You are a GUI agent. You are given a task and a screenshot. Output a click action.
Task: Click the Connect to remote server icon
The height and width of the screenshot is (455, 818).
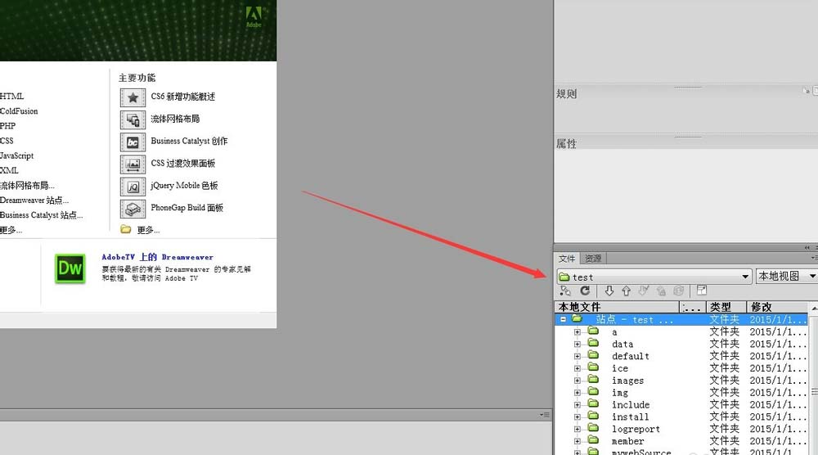[565, 291]
